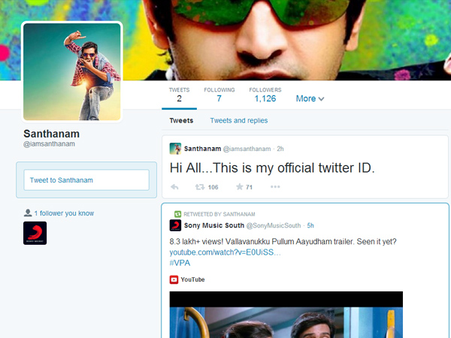Click the red YouTube icon
451x338 pixels.
[174, 279]
